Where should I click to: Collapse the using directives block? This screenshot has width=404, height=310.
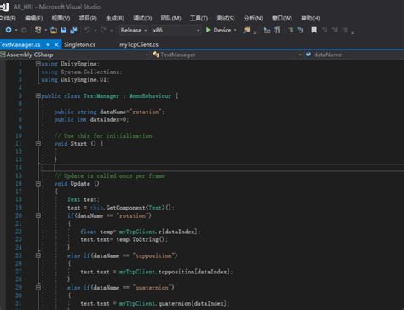(x=38, y=64)
